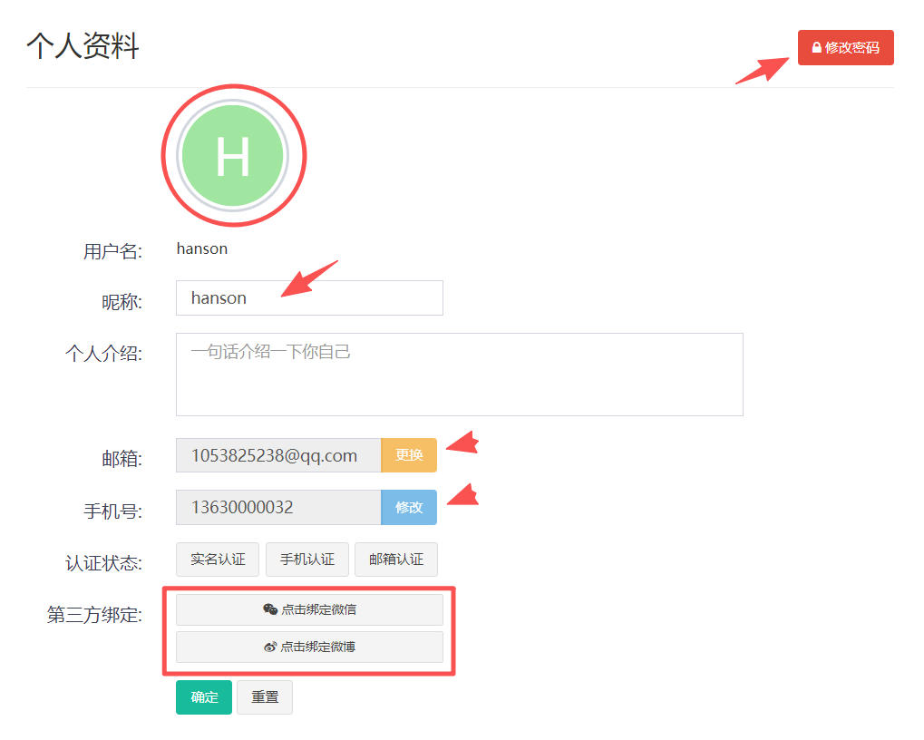The width and height of the screenshot is (924, 740).
Task: Toggle the 邮箱认证 verification status button
Action: click(396, 560)
